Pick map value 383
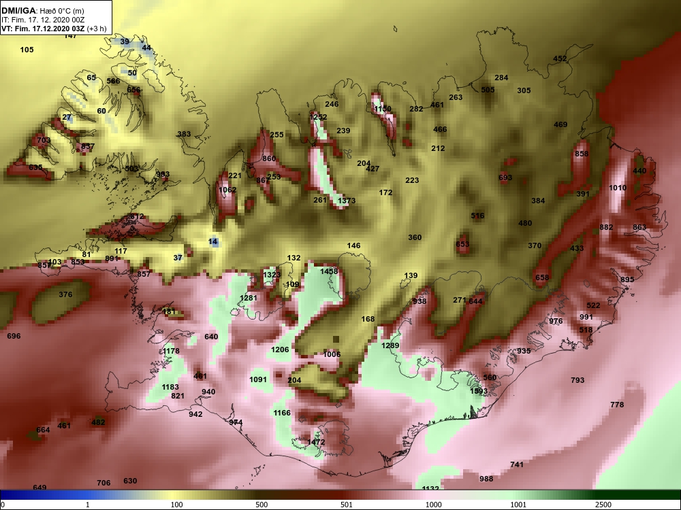This screenshot has height=510, width=681. [184, 134]
